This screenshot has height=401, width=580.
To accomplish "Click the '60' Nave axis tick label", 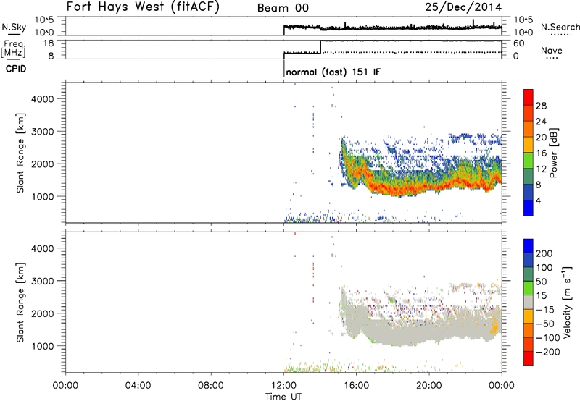I will pyautogui.click(x=519, y=43).
